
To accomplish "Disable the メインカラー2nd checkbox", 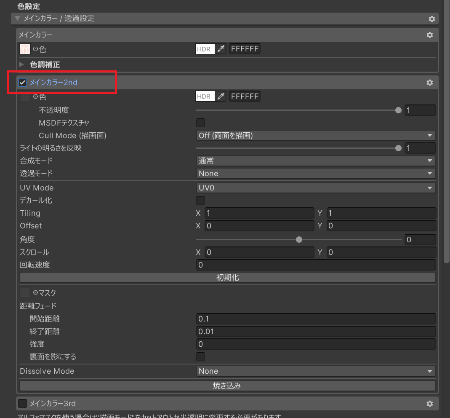I will 23,83.
